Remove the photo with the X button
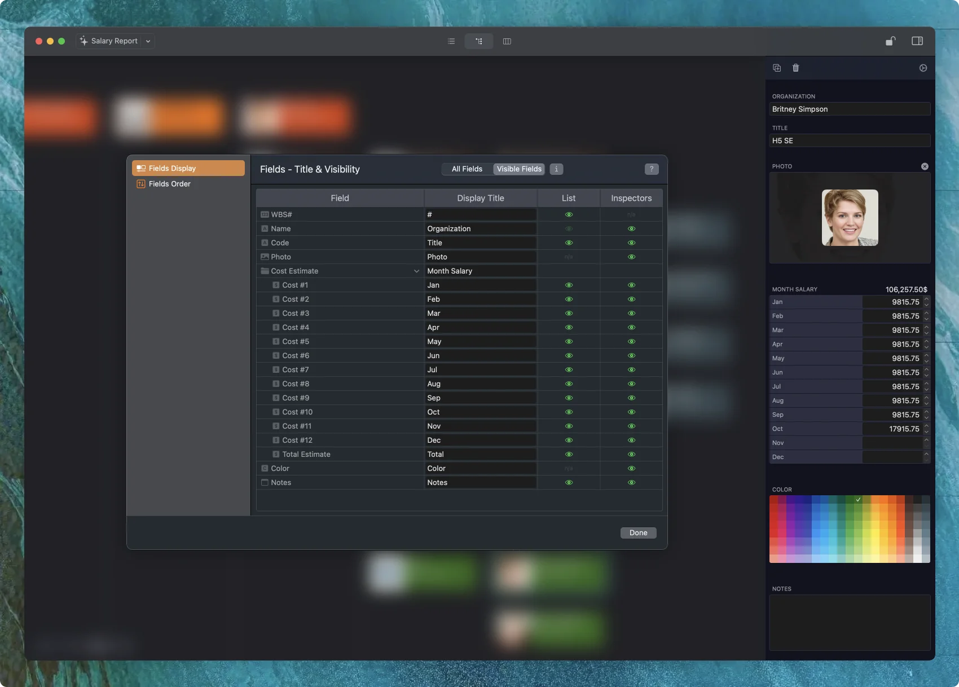Screen dimensions: 959x687 [924, 166]
